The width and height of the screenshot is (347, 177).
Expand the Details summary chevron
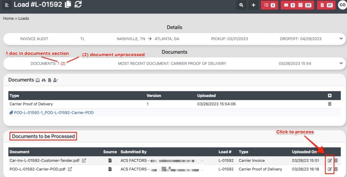341,39
